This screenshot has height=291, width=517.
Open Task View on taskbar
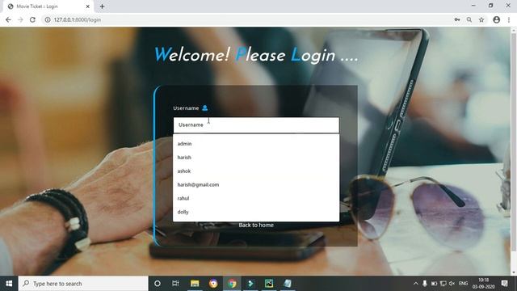tap(175, 284)
